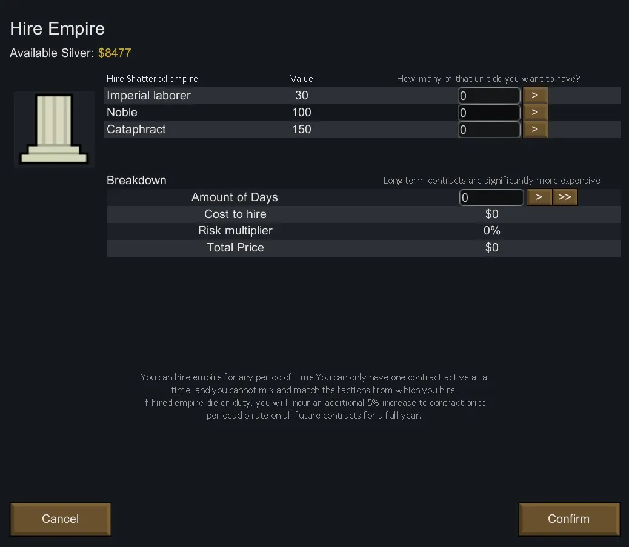
Task: Click the Shattered empire column icon
Action: tap(55, 129)
